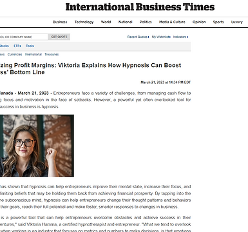Switch to the Stocks tab
The width and height of the screenshot is (248, 232).
5,46
